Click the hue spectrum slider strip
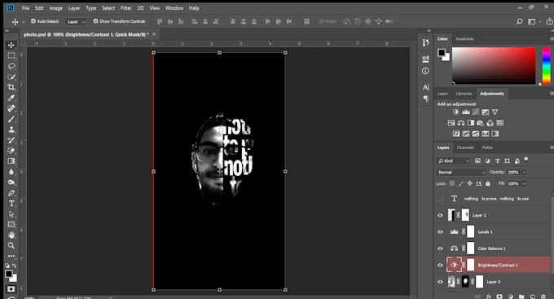554x299 pixels. coord(547,66)
